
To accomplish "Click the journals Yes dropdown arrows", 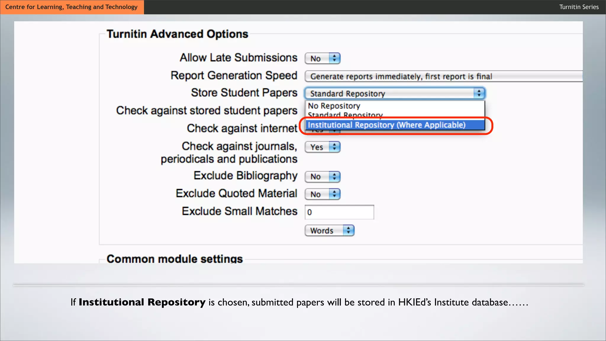I will point(334,147).
